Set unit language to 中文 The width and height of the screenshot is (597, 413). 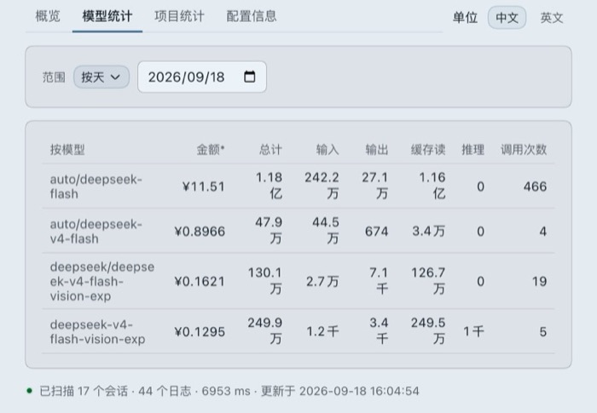coord(507,18)
